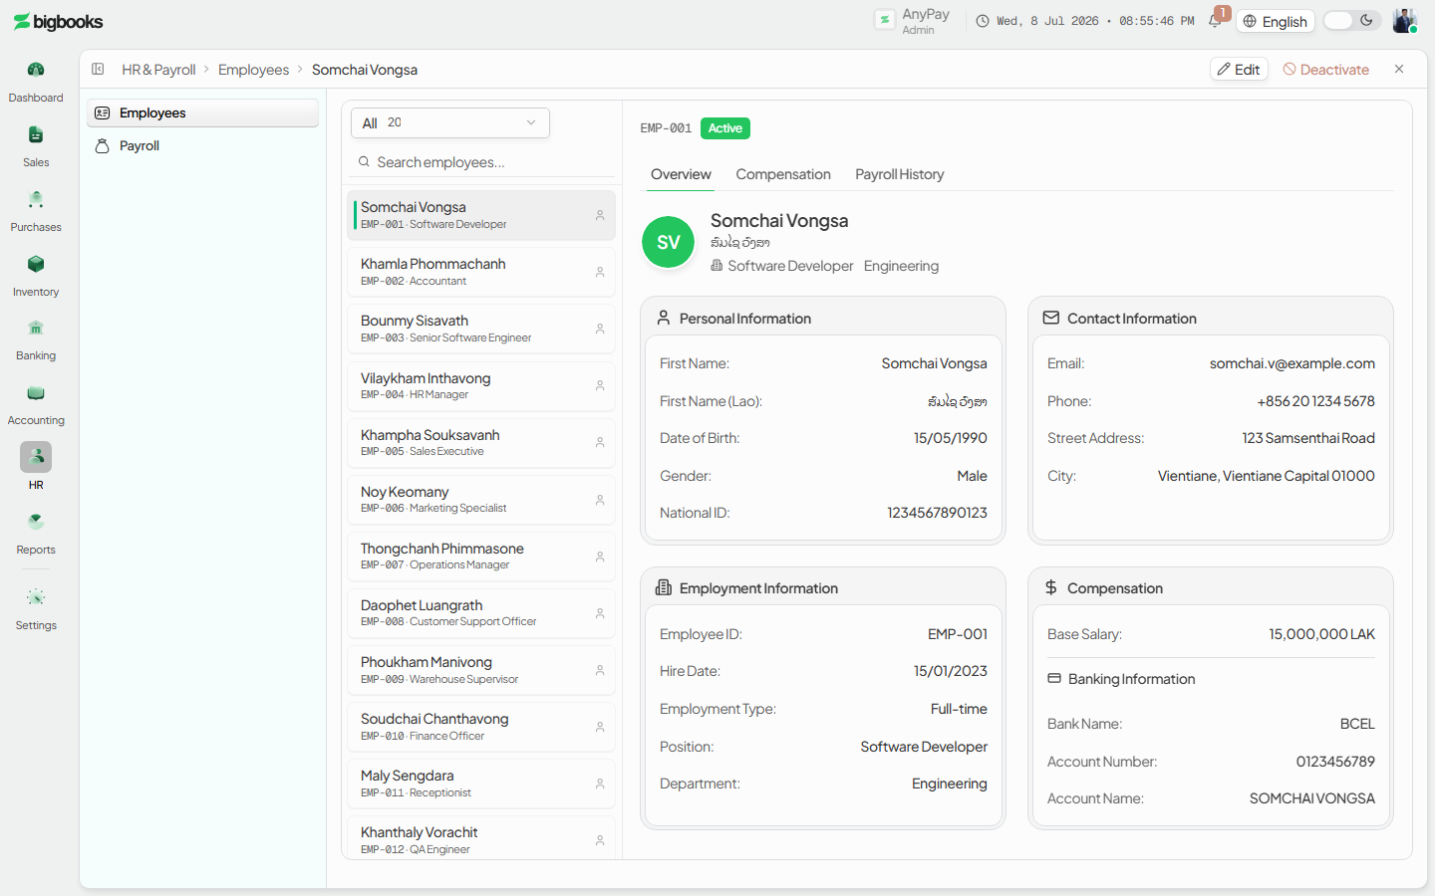1435x896 pixels.
Task: Open the Reports module icon
Action: tap(36, 522)
